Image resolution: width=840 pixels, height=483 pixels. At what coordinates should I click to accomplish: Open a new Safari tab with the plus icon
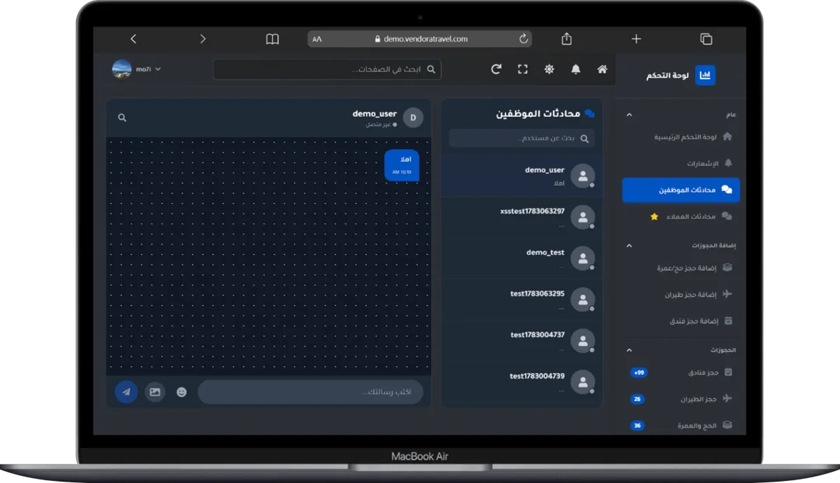click(636, 39)
